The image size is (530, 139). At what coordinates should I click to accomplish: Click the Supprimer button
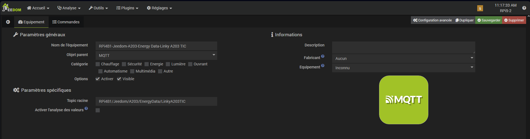tap(514, 20)
